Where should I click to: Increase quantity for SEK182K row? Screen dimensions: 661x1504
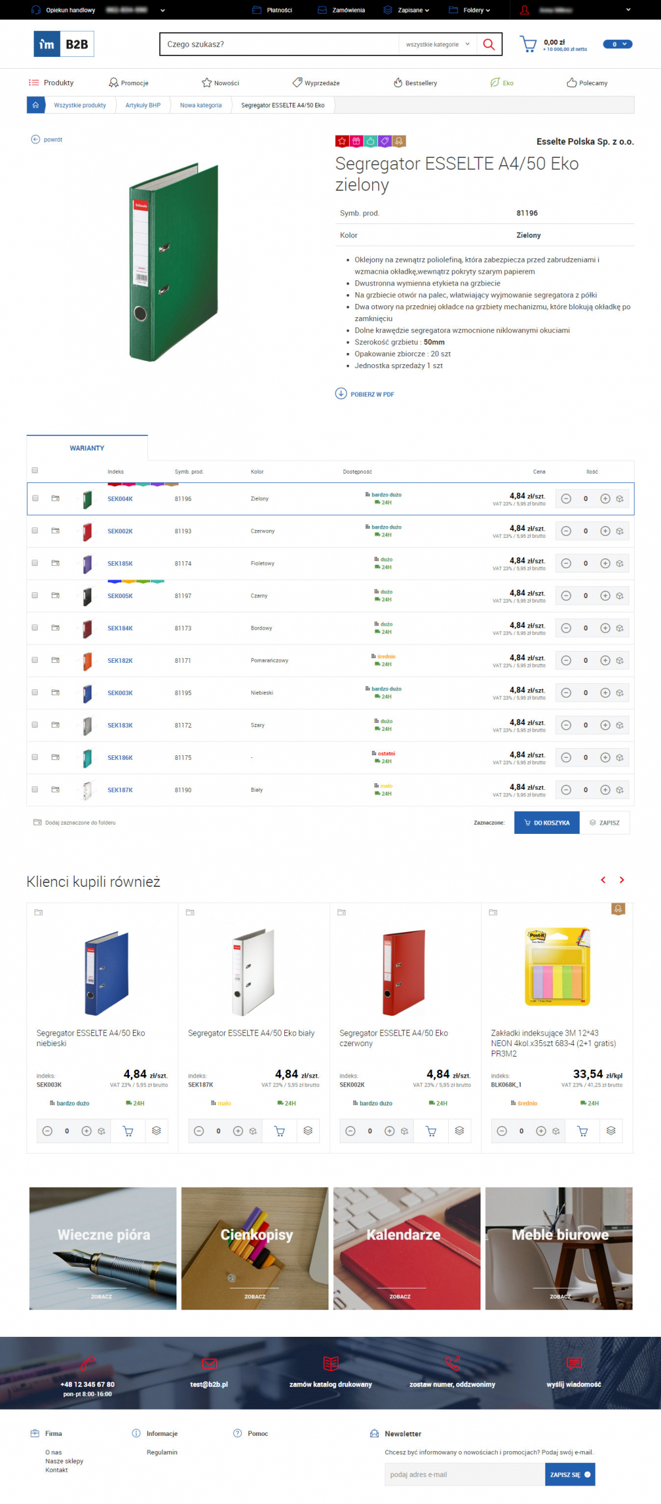click(x=605, y=661)
